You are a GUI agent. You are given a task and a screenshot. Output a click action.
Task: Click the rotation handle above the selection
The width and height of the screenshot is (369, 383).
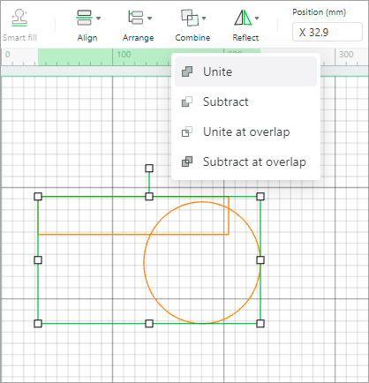(x=149, y=169)
